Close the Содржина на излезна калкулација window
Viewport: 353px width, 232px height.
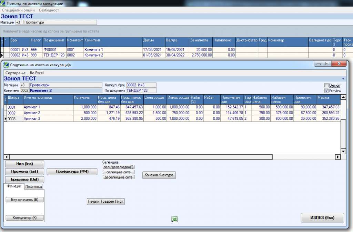(339, 64)
